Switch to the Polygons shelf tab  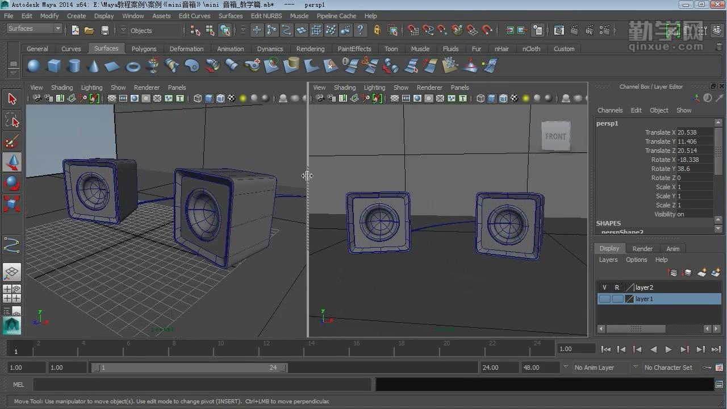[144, 49]
